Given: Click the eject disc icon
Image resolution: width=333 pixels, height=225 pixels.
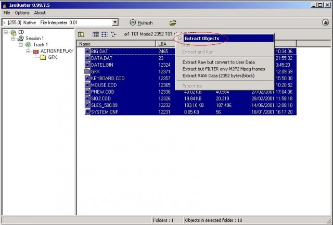Looking at the screenshot, I should 325,22.
